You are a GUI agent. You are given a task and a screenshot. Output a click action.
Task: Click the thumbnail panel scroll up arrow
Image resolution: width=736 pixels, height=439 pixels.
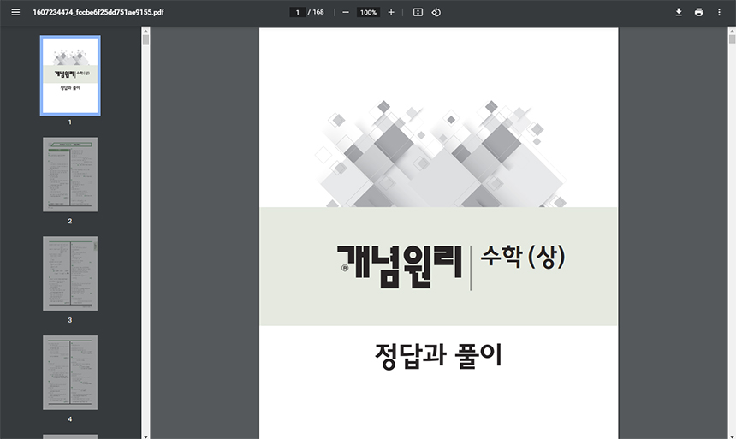point(146,30)
